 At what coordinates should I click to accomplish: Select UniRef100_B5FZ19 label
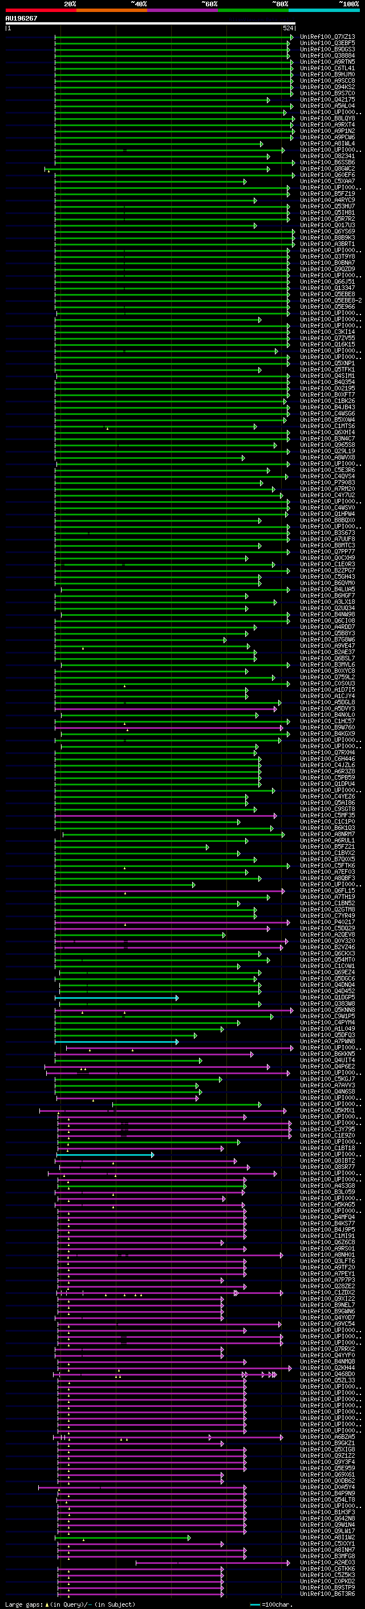(x=327, y=193)
